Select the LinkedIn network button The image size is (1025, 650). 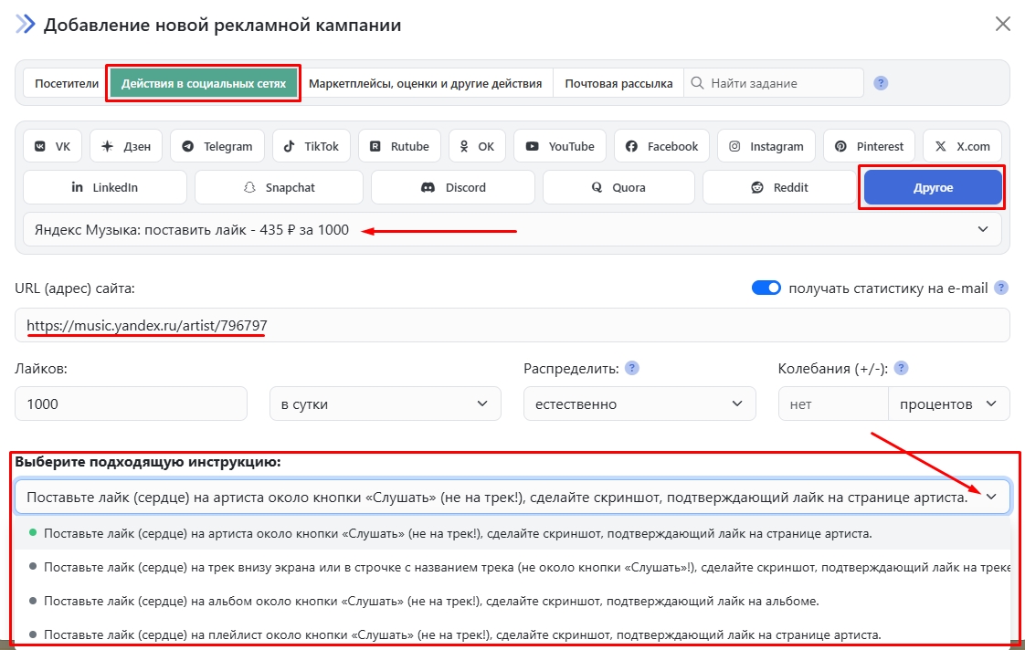pyautogui.click(x=105, y=187)
